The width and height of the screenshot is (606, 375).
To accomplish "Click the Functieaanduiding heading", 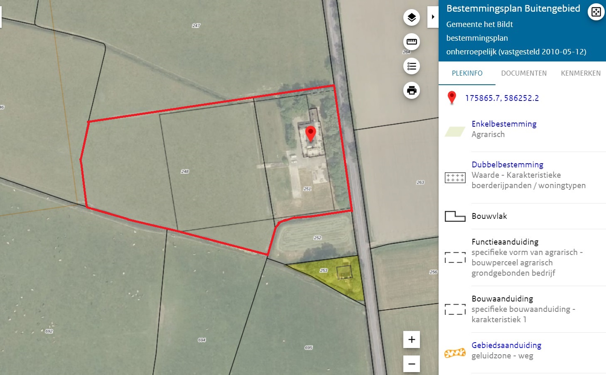I will point(505,242).
